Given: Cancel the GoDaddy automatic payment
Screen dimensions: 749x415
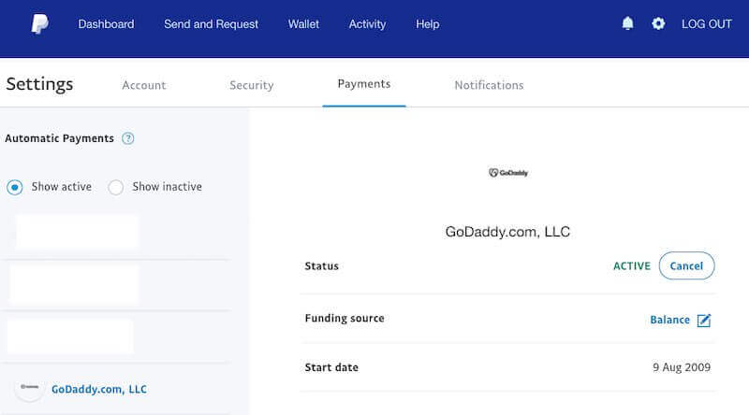Looking at the screenshot, I should (x=686, y=265).
